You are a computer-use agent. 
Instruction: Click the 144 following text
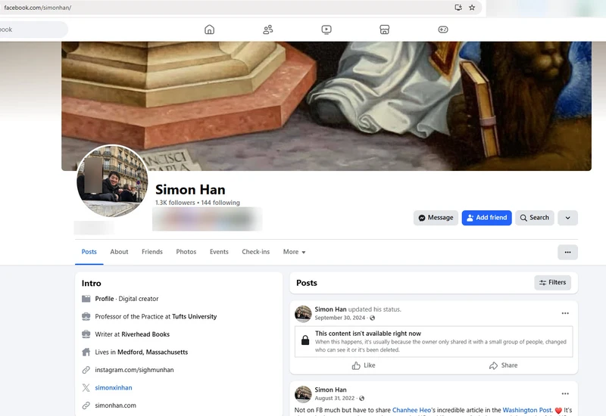220,203
